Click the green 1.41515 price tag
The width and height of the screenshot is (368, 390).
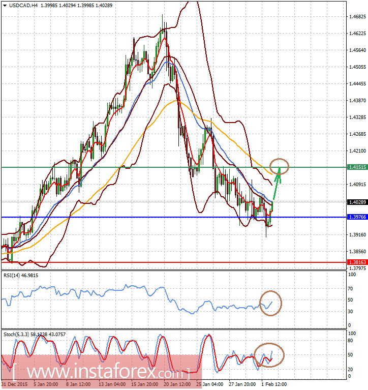356,167
